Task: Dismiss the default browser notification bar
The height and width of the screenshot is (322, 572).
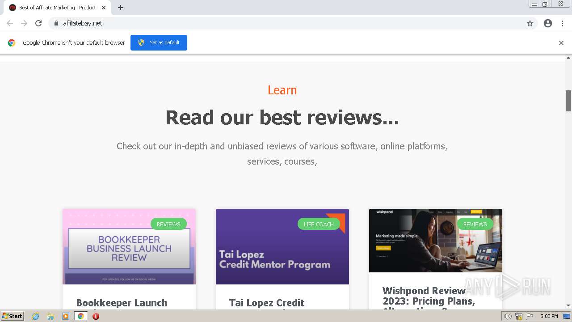Action: point(561,43)
